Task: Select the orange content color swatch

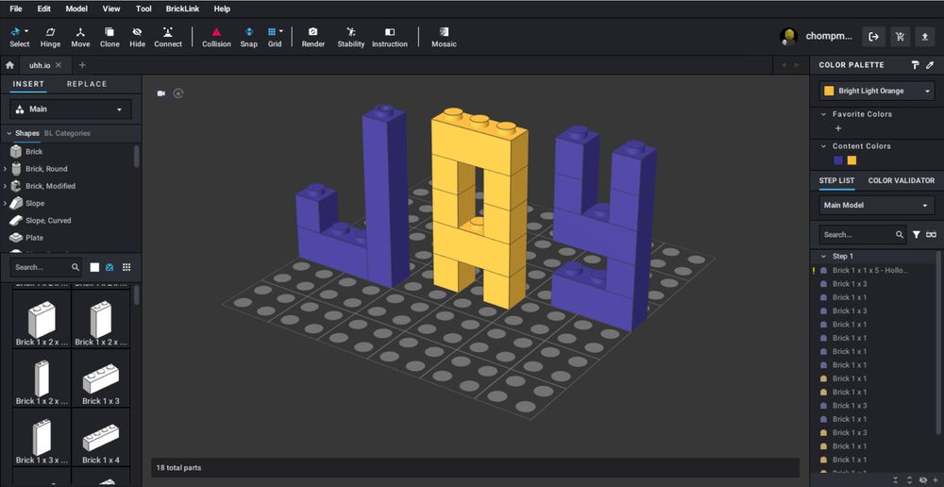Action: click(x=851, y=160)
